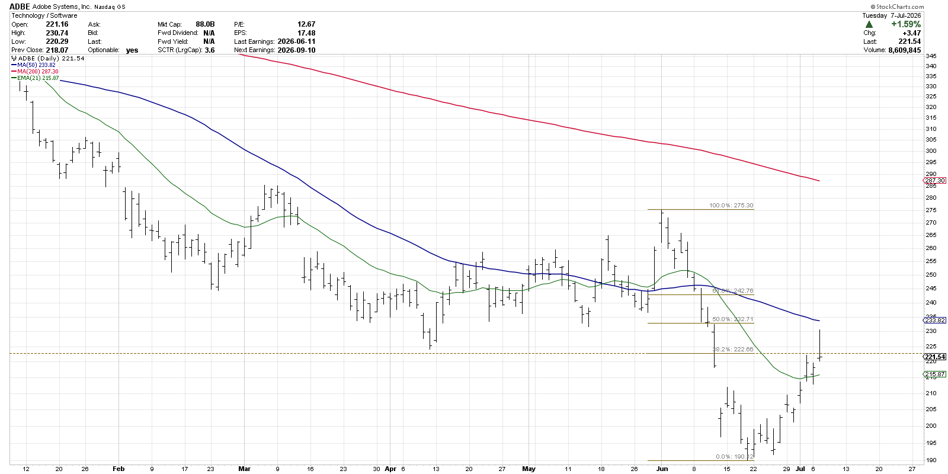The height and width of the screenshot is (474, 948).
Task: Click the 221.54 last price tag on the axis
Action: tap(935, 357)
